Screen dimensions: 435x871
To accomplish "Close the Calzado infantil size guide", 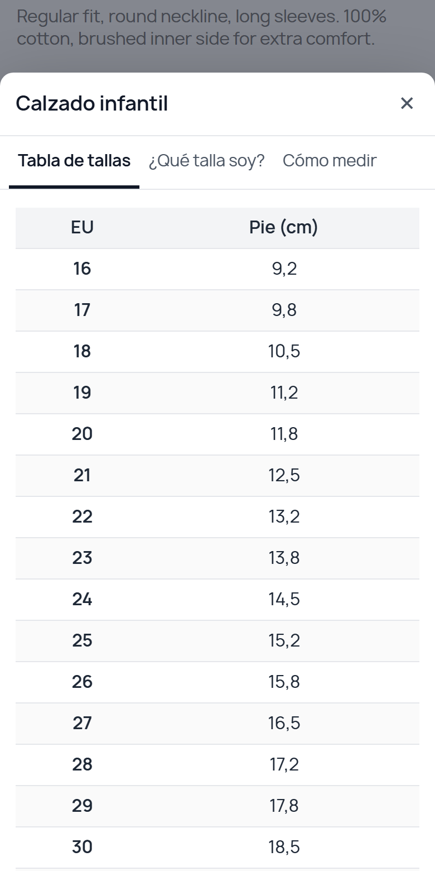I will click(x=407, y=103).
